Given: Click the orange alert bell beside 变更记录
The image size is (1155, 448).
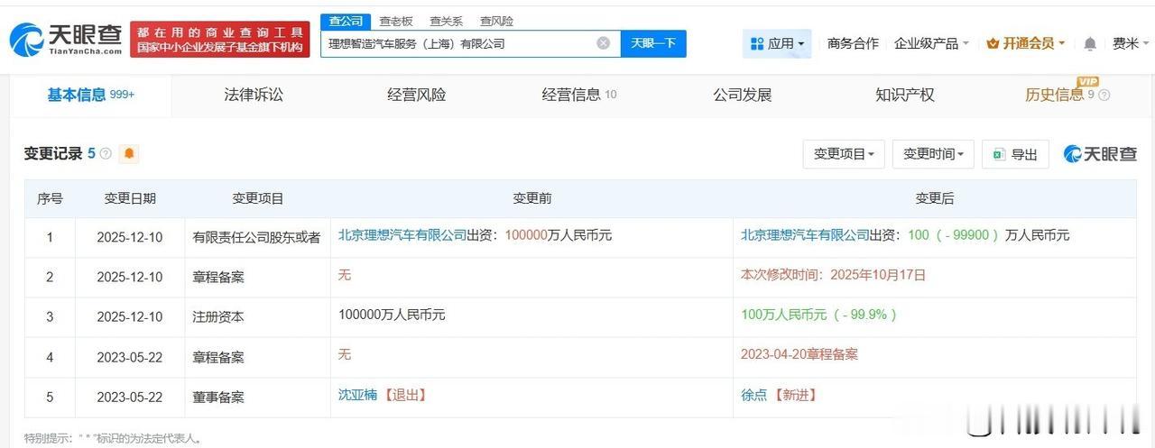Looking at the screenshot, I should pos(129,154).
